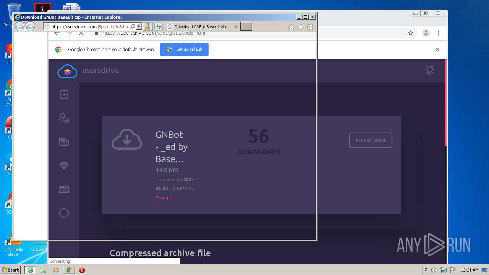Dismiss the Chrome default browser infobar

pyautogui.click(x=437, y=50)
